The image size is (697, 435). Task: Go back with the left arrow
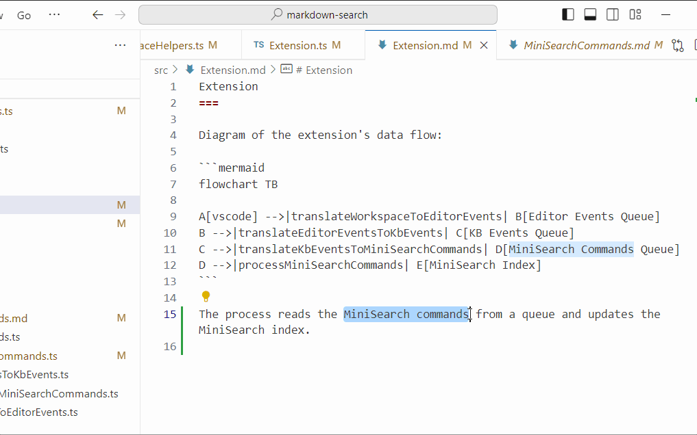98,15
